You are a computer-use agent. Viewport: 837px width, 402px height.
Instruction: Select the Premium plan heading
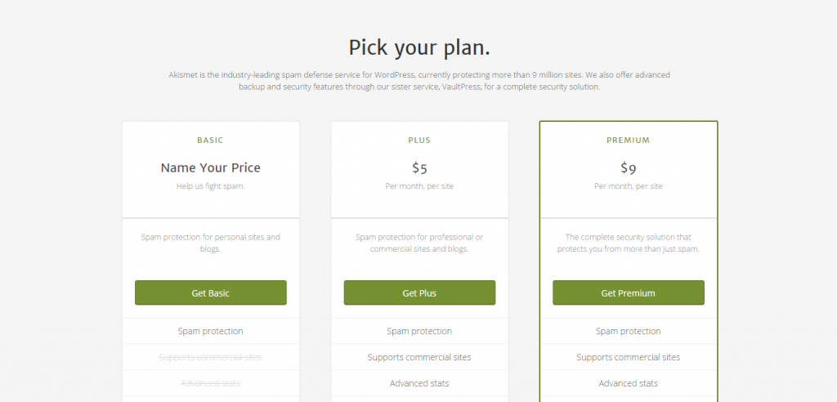628,141
